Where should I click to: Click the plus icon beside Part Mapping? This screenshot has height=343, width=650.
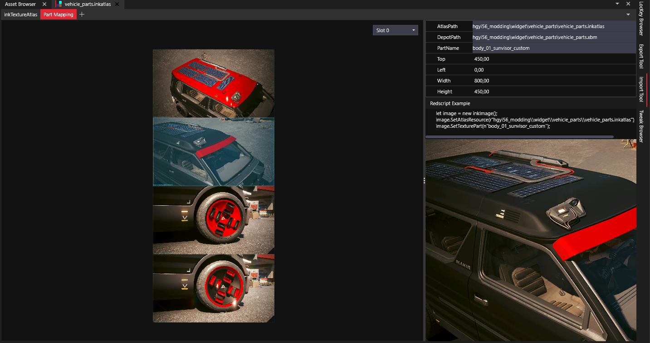click(82, 14)
